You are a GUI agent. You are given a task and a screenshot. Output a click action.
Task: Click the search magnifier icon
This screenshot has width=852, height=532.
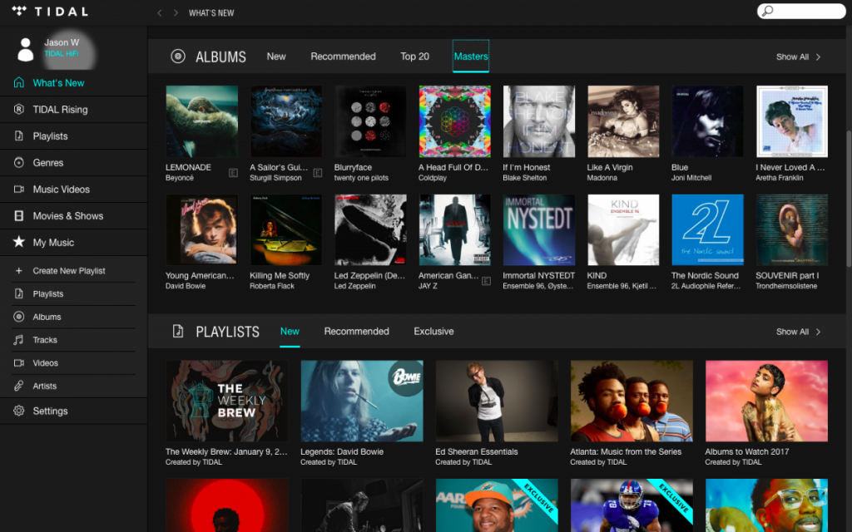pyautogui.click(x=767, y=11)
